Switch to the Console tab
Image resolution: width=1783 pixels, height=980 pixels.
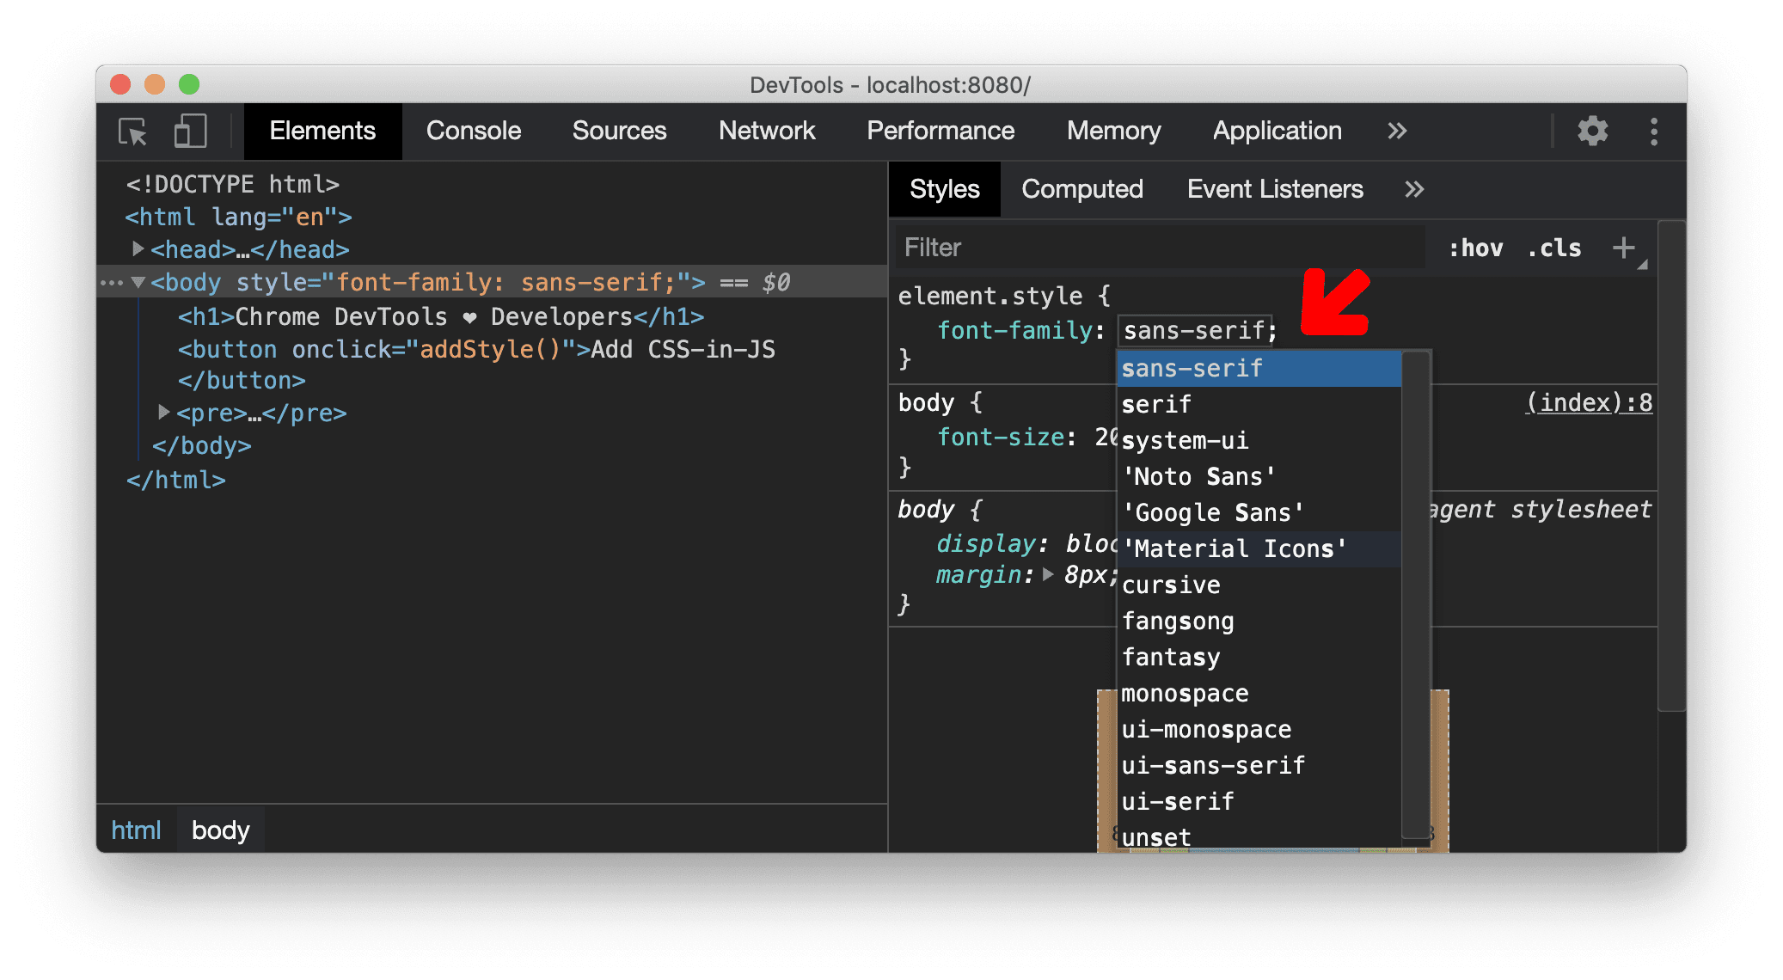[x=474, y=129]
